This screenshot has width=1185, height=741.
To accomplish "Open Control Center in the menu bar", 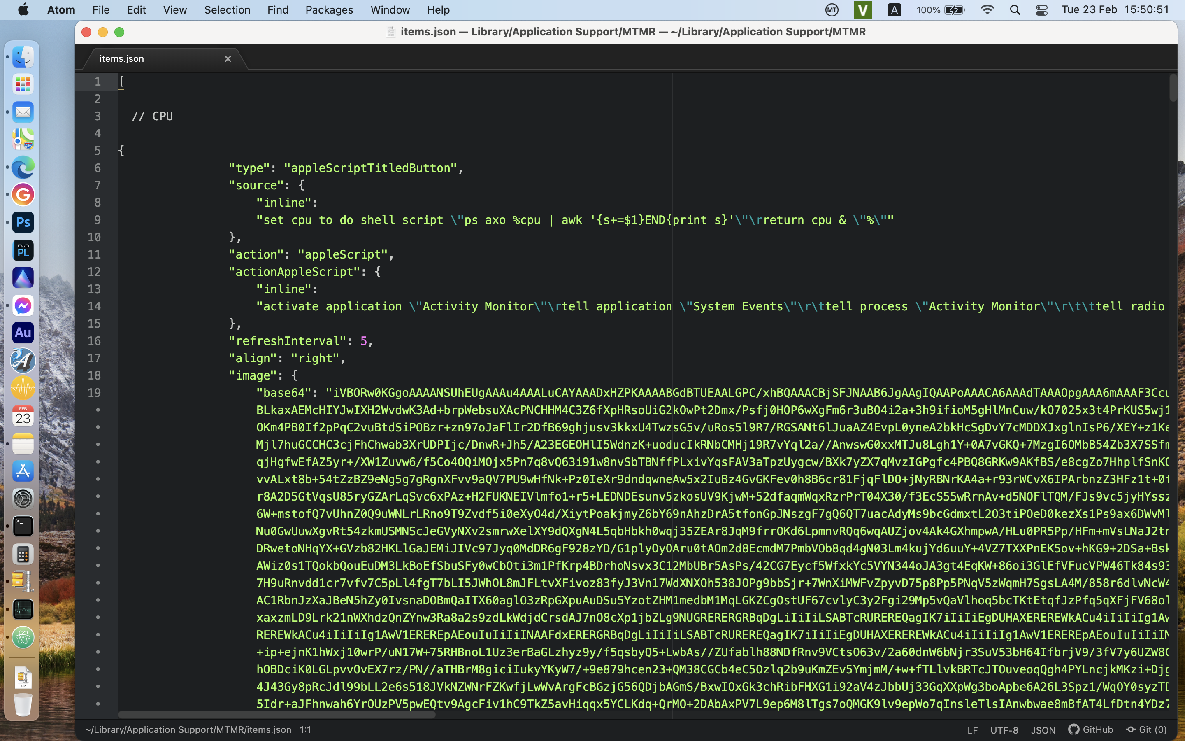I will (x=1041, y=9).
